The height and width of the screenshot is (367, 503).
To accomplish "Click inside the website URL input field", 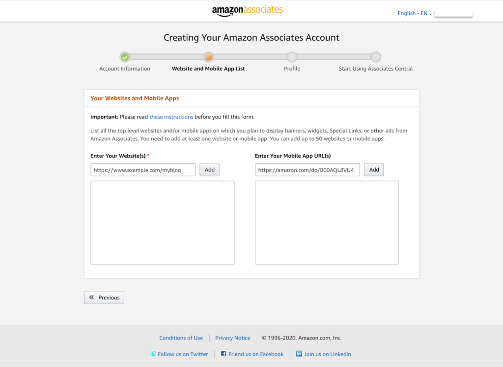I will tap(143, 169).
